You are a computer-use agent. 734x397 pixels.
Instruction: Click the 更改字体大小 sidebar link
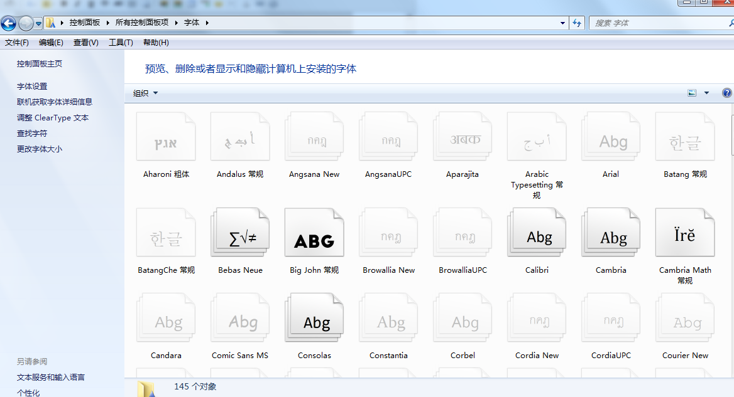click(x=40, y=149)
